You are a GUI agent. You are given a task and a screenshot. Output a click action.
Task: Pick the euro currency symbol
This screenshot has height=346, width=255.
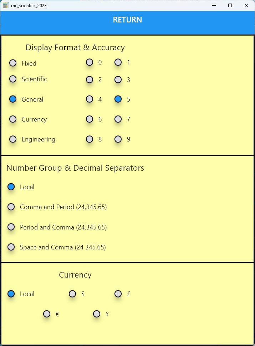(47, 314)
